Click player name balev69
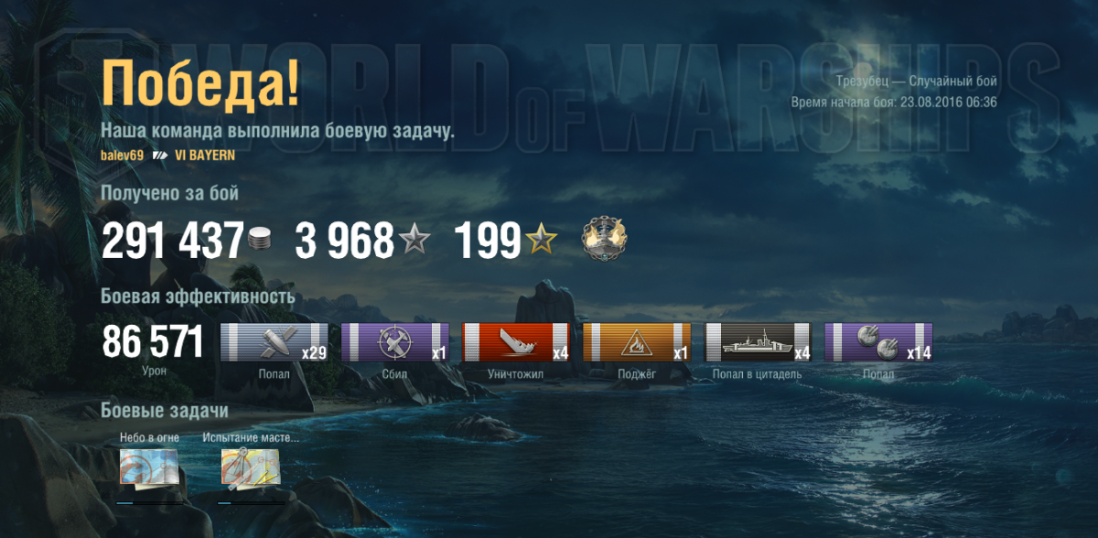This screenshot has width=1098, height=538. point(122,156)
